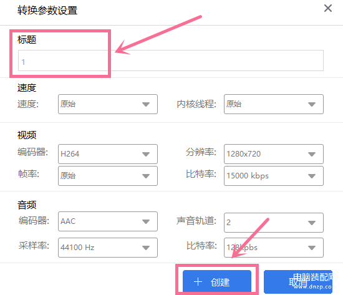Viewport: 343px width, 295px height.
Task: Click the 采样率 label
Action: (34, 246)
